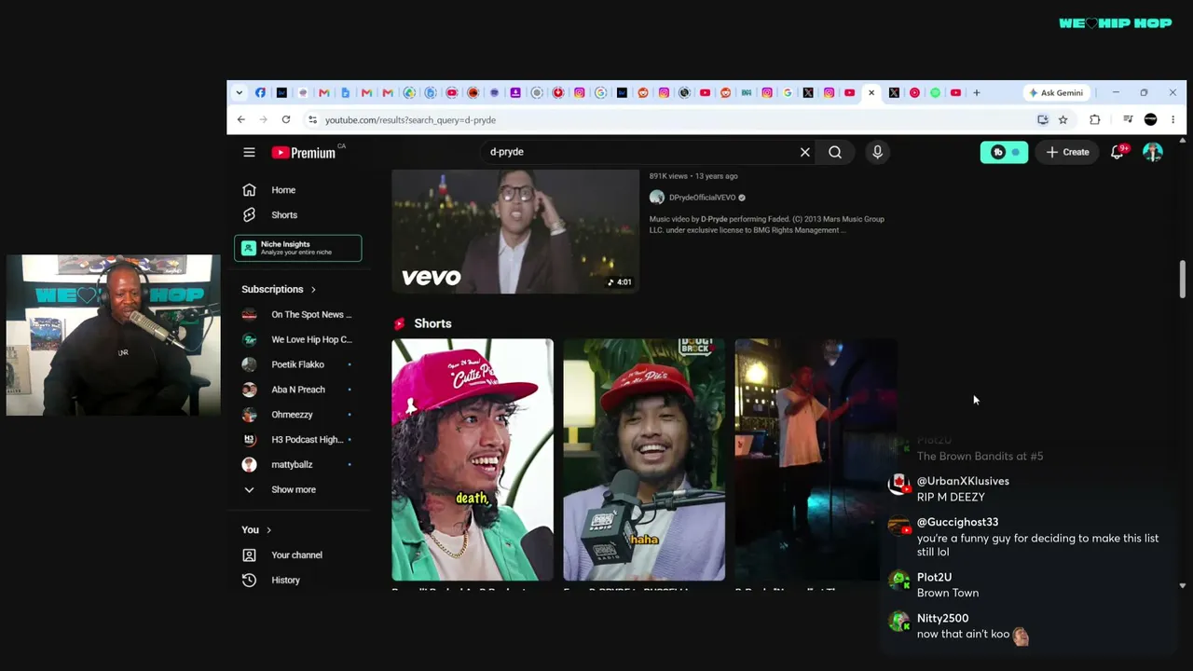Expand the You section
Viewport: 1193px width, 671px height.
(x=256, y=529)
